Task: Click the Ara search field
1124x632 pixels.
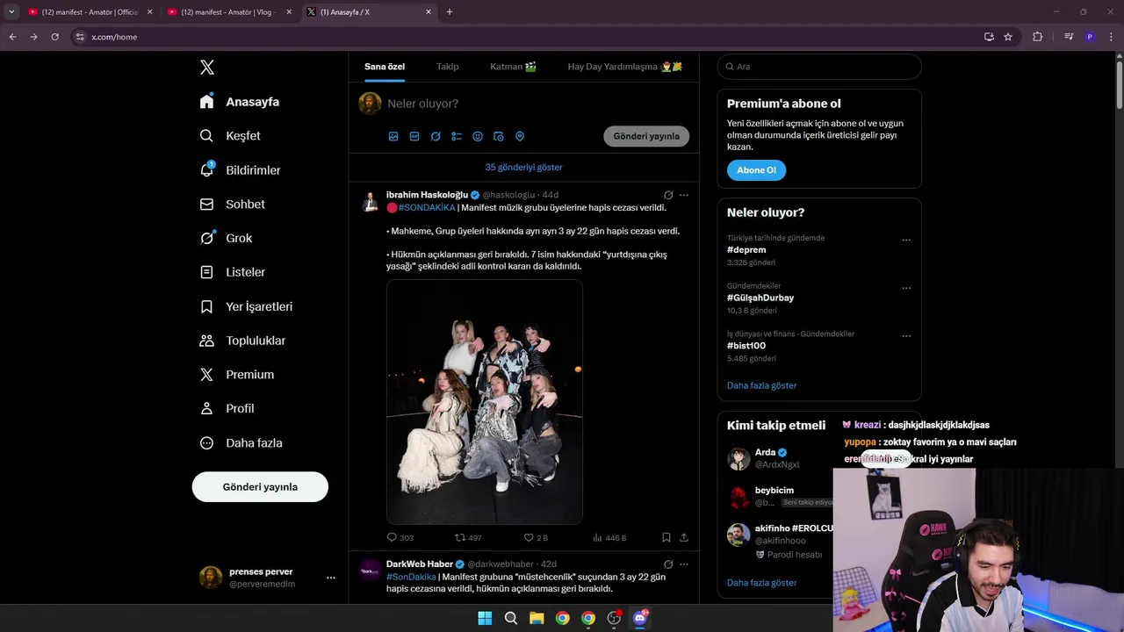Action: pos(819,67)
